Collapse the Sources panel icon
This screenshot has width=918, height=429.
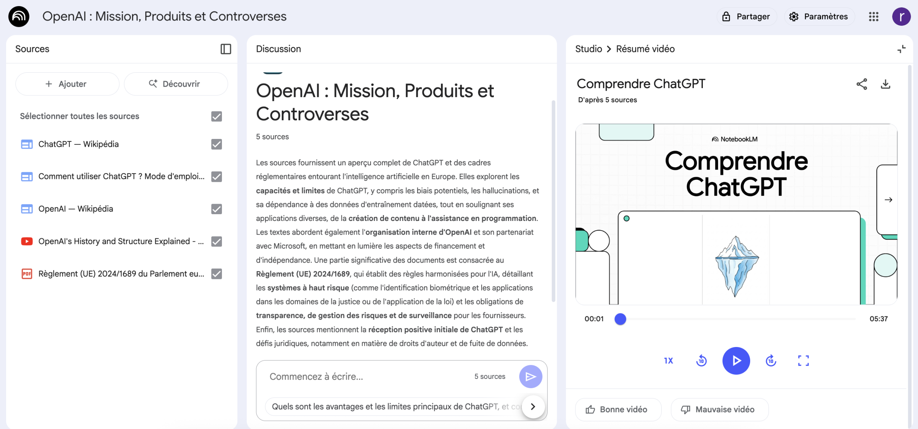click(226, 49)
